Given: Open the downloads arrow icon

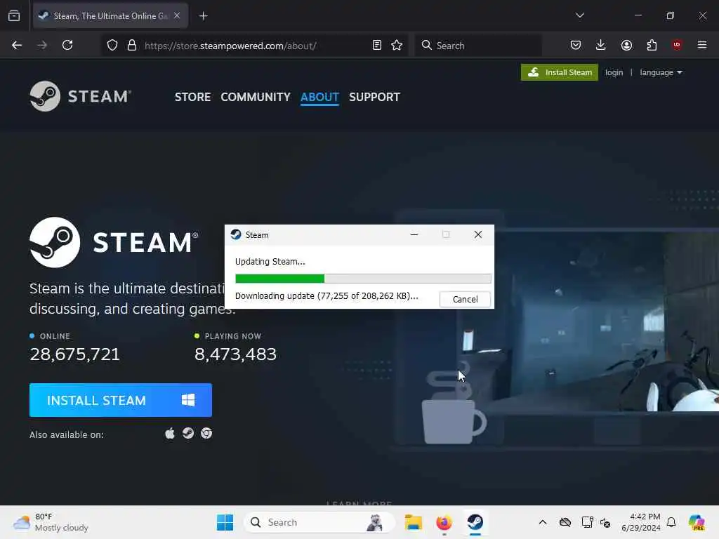Looking at the screenshot, I should click(601, 45).
